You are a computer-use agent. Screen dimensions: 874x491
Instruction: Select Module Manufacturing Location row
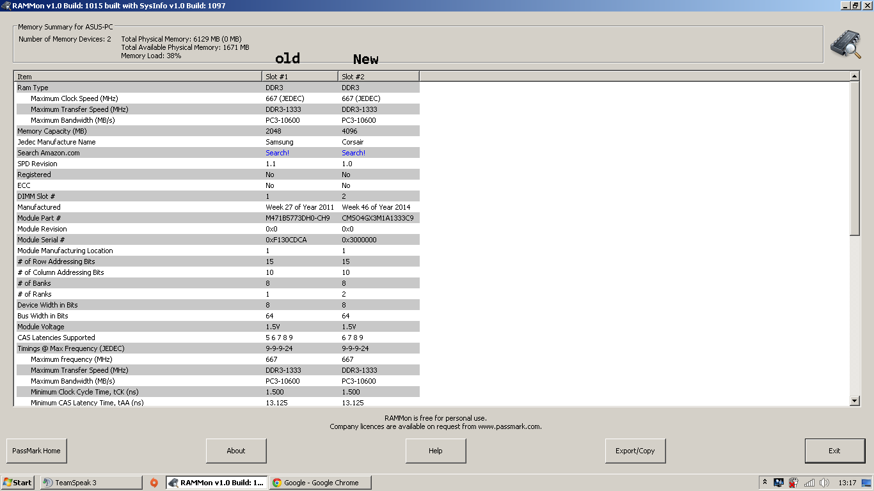217,251
